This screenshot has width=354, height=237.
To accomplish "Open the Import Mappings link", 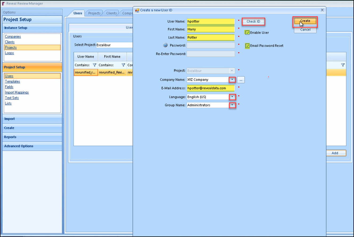I will click(17, 92).
